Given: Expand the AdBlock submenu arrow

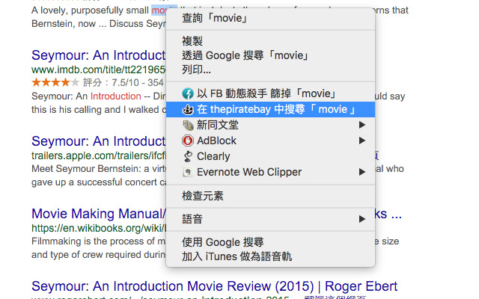Looking at the screenshot, I should click(x=362, y=141).
